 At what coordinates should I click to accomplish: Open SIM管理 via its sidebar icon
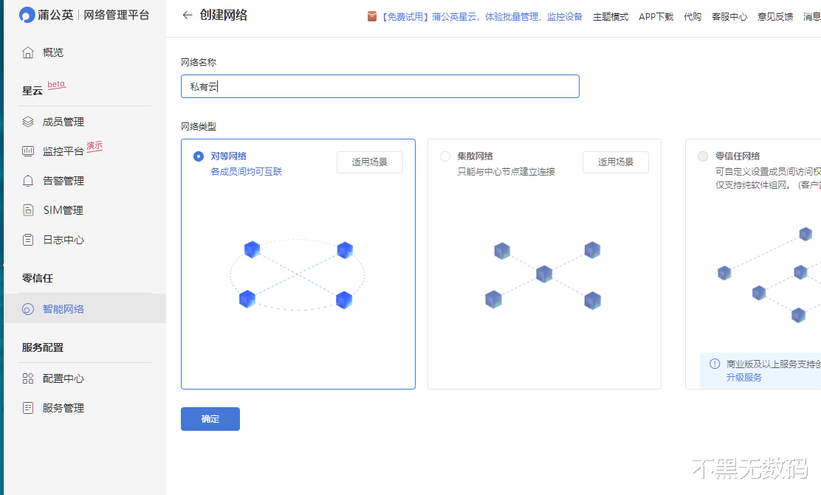pos(28,210)
